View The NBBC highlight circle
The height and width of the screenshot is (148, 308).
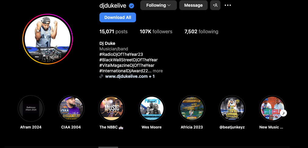(111, 109)
